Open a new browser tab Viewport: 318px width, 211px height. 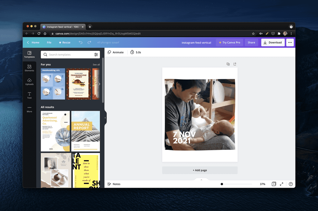point(90,27)
